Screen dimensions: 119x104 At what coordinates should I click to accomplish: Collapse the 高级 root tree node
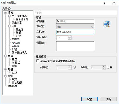[6, 76]
